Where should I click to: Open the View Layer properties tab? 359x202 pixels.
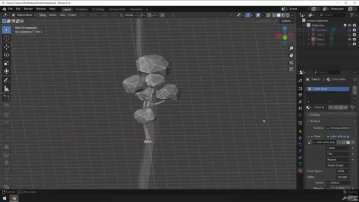(x=300, y=102)
